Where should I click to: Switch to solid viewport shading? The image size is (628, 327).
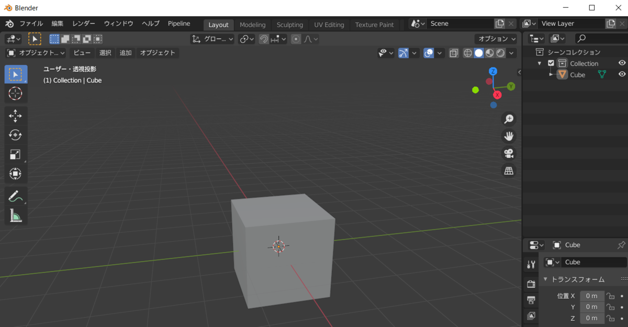[x=479, y=53]
